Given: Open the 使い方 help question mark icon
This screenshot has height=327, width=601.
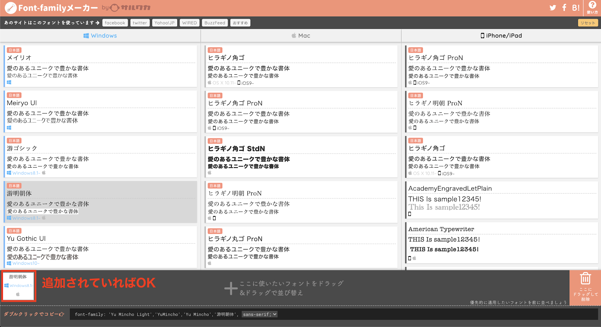Looking at the screenshot, I should pos(592,5).
